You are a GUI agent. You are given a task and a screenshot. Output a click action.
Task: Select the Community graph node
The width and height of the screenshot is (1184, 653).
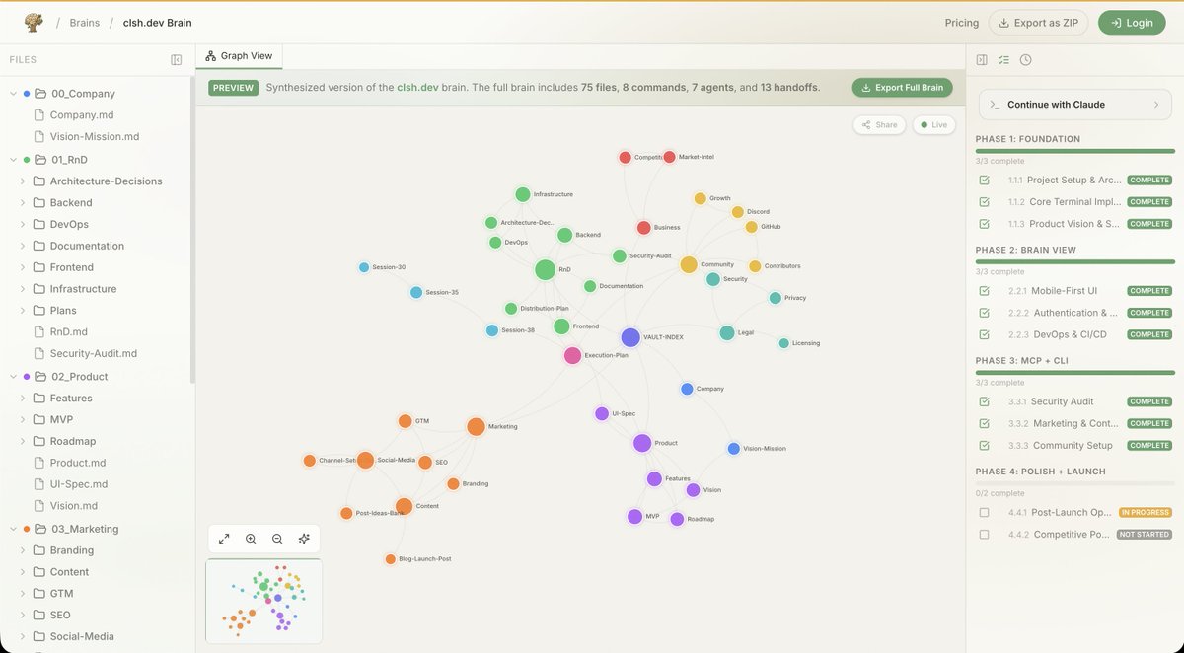[x=689, y=264]
